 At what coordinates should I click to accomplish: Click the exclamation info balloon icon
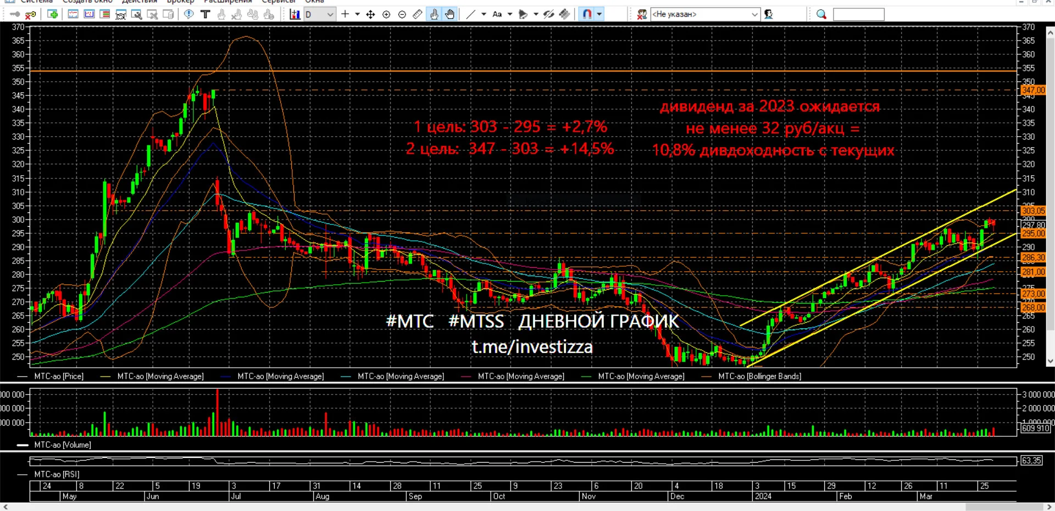coord(188,14)
